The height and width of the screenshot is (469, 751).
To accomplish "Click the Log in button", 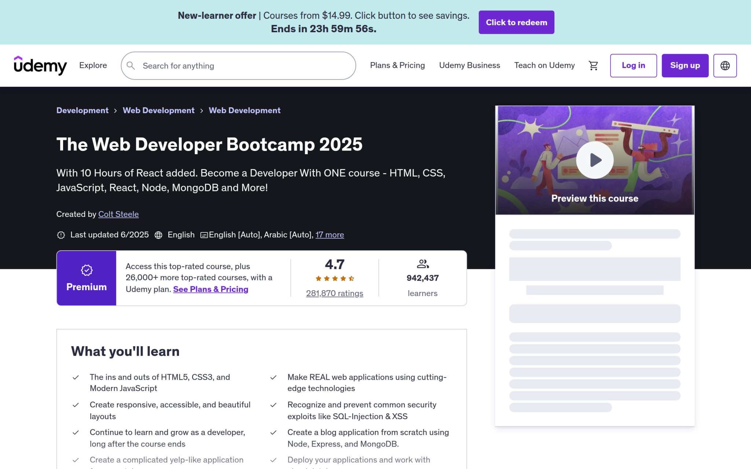I will [x=633, y=66].
